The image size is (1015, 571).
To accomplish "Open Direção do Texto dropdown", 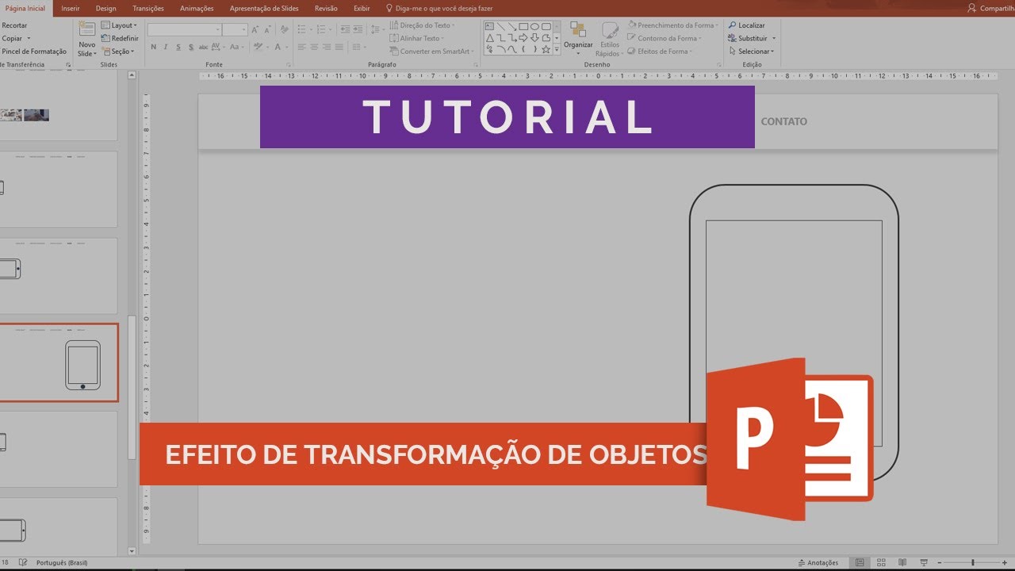I will [x=422, y=25].
